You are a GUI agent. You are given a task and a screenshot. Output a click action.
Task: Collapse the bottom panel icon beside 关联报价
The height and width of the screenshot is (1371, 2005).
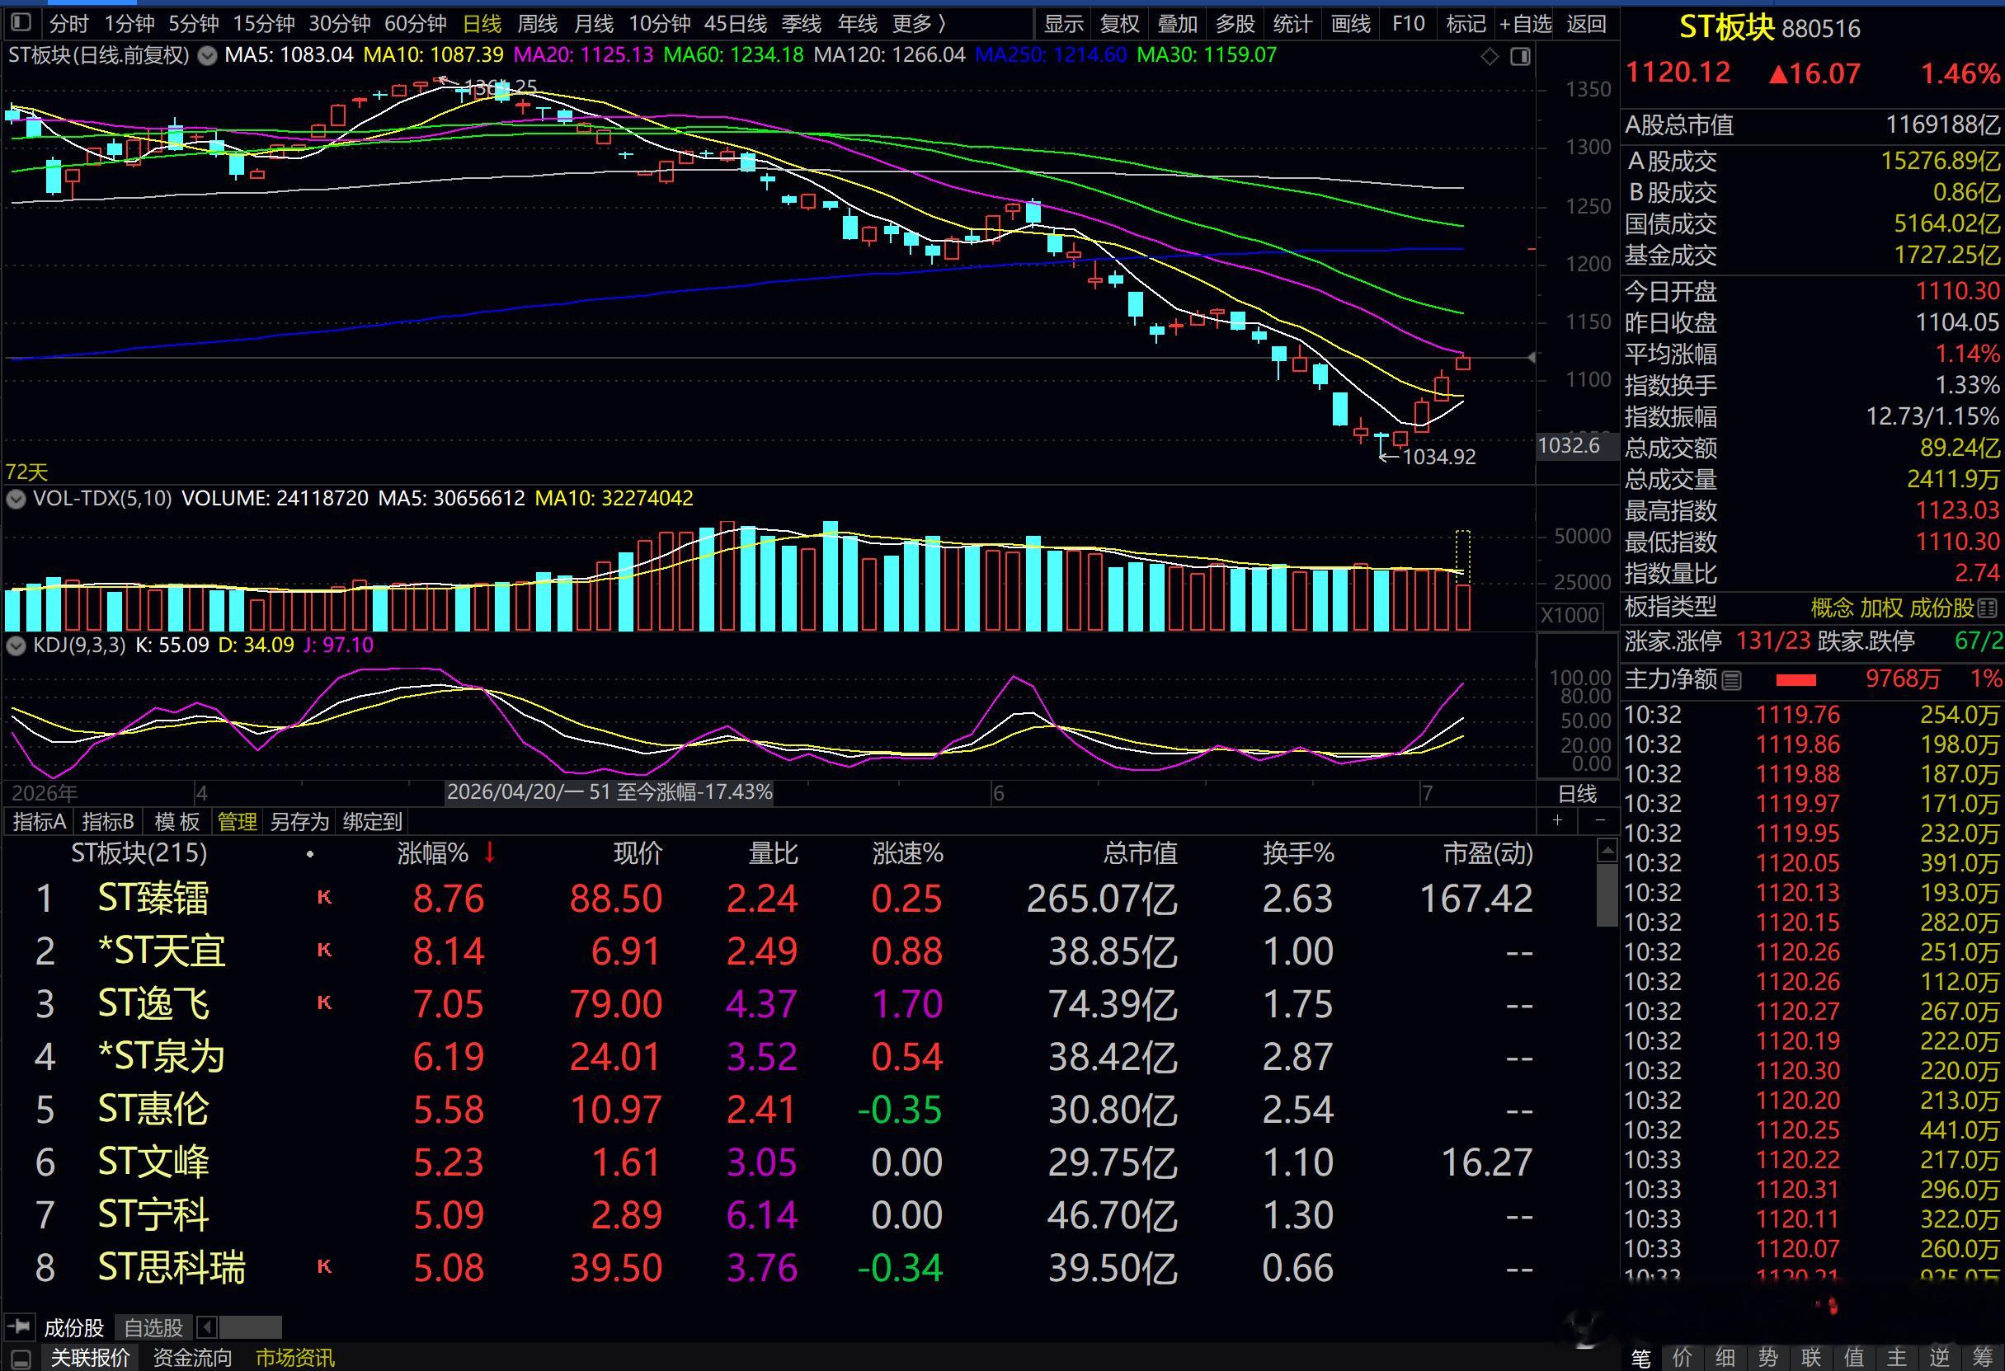point(21,1358)
